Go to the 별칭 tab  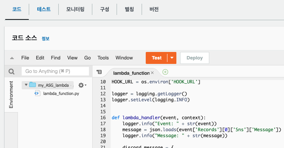(x=129, y=9)
